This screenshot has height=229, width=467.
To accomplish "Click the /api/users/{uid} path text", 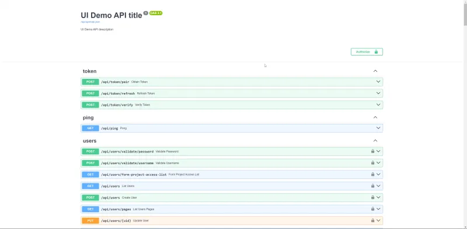I will [x=116, y=221].
